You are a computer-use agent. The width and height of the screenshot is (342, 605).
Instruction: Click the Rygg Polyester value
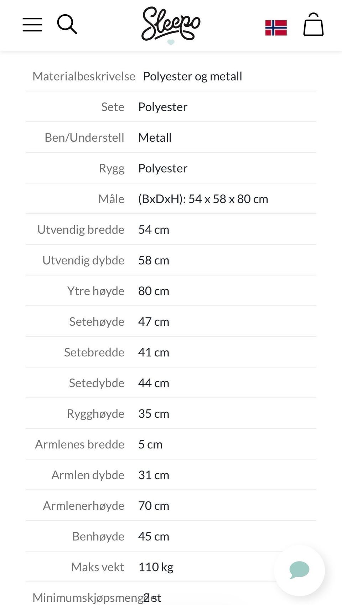pyautogui.click(x=163, y=168)
